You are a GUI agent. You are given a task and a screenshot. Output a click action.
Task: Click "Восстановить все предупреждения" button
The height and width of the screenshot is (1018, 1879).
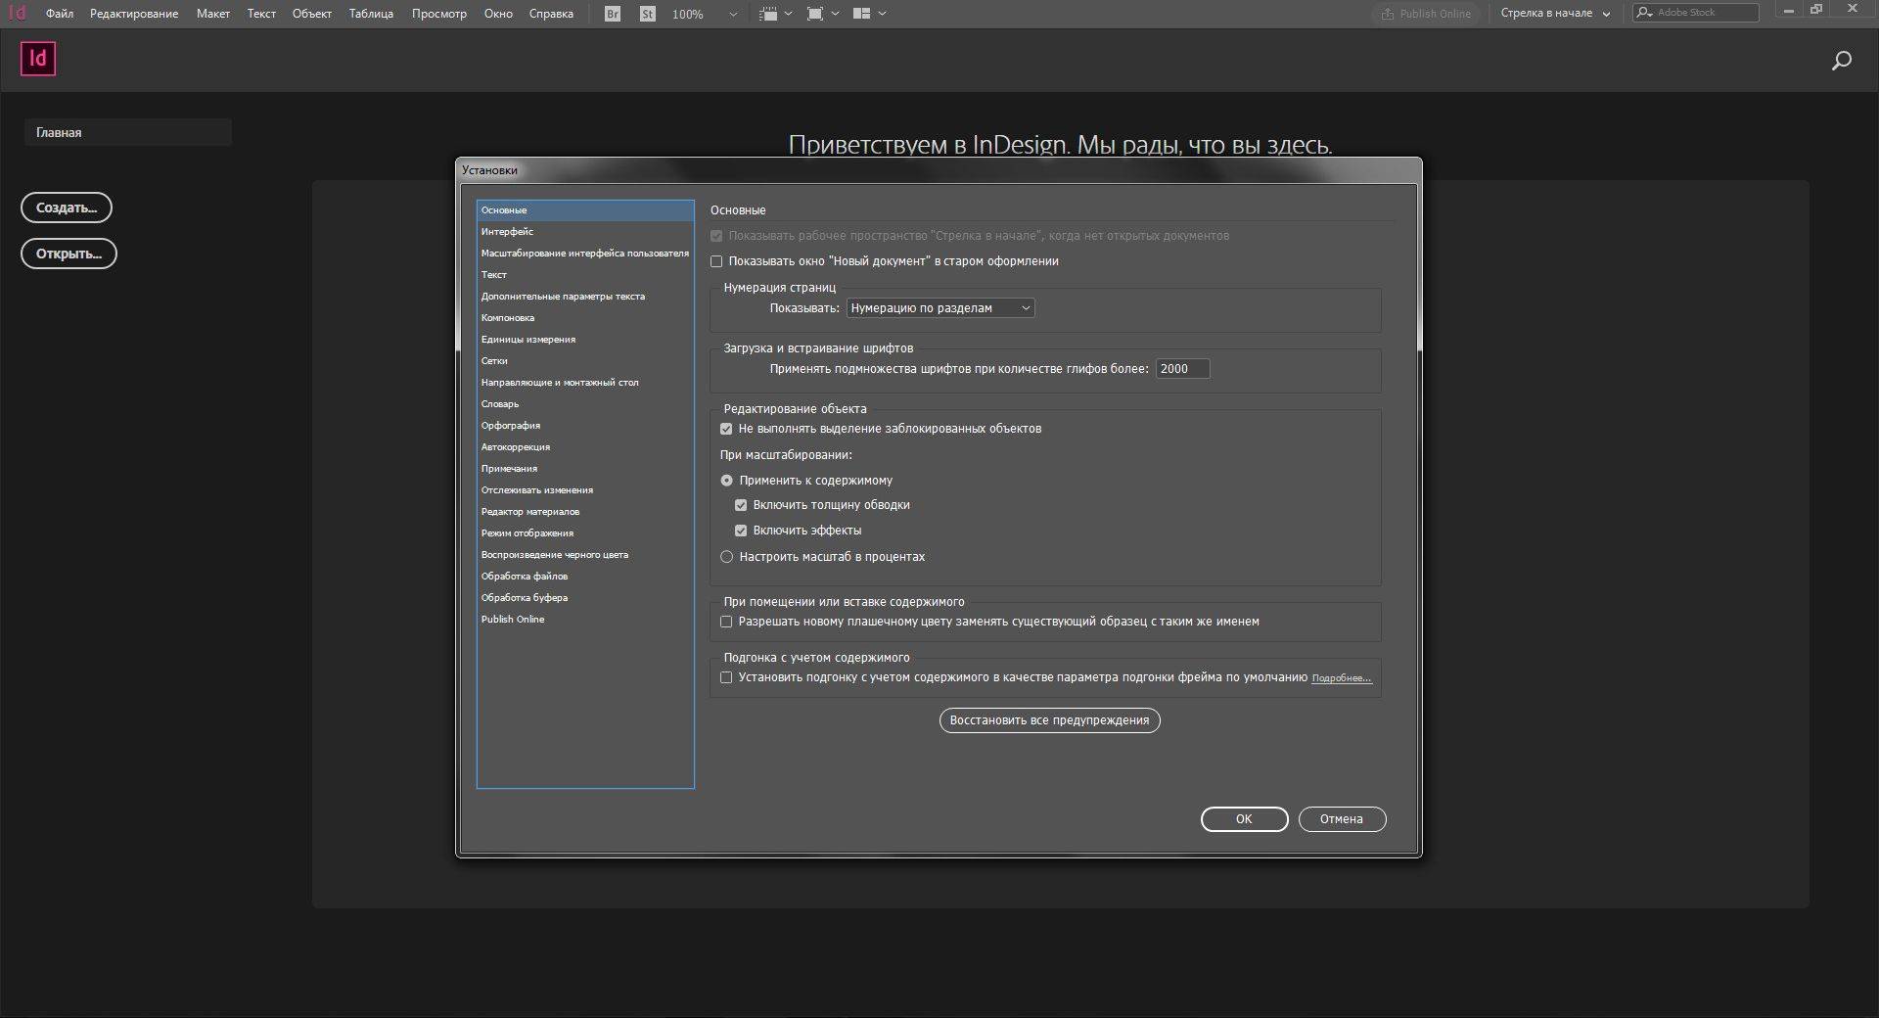tap(1049, 720)
